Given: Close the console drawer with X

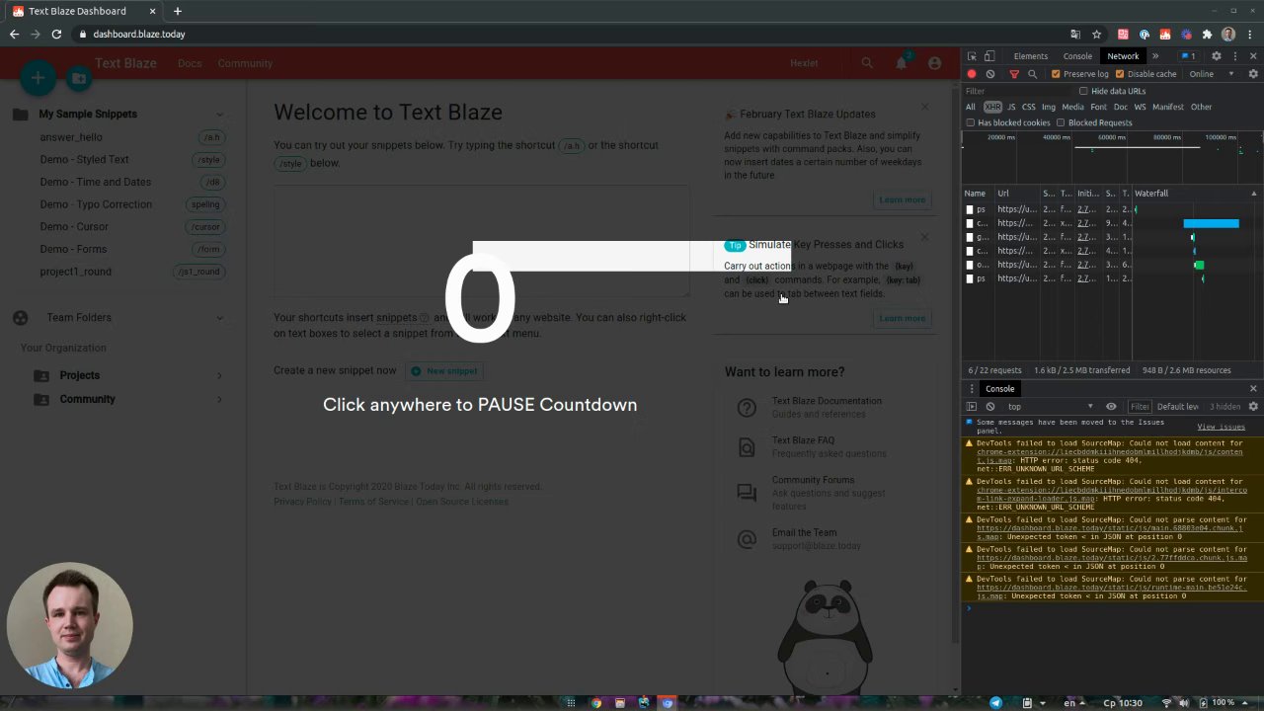Looking at the screenshot, I should pyautogui.click(x=1253, y=389).
